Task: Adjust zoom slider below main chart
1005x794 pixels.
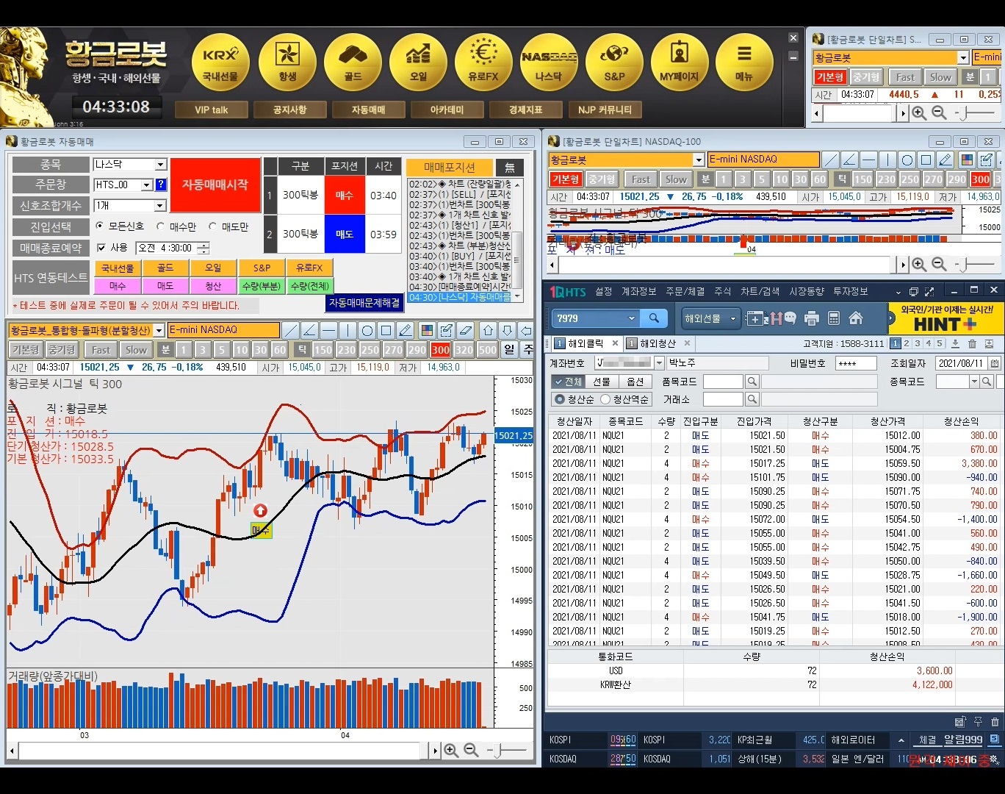Action: pos(499,751)
